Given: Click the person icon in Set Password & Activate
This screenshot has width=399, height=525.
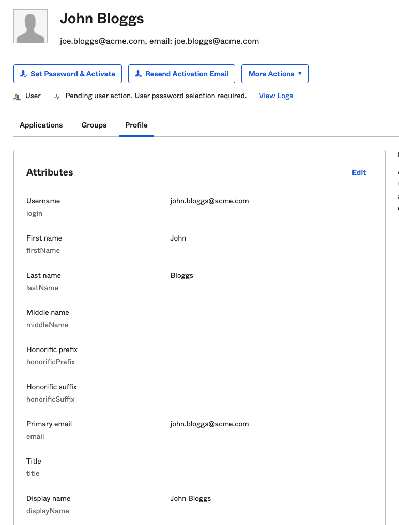Looking at the screenshot, I should pyautogui.click(x=24, y=74).
